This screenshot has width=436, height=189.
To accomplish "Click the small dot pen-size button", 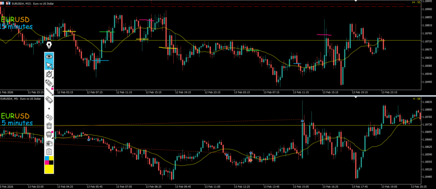I will pyautogui.click(x=49, y=108).
